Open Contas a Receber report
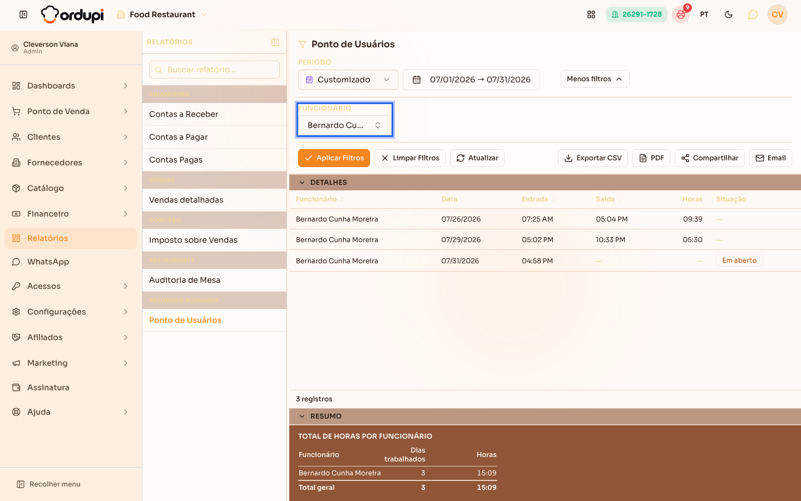This screenshot has height=501, width=801. click(x=214, y=114)
